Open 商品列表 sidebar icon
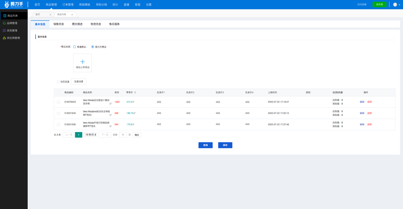Screen dimensions: 403x209 [x=5, y=16]
